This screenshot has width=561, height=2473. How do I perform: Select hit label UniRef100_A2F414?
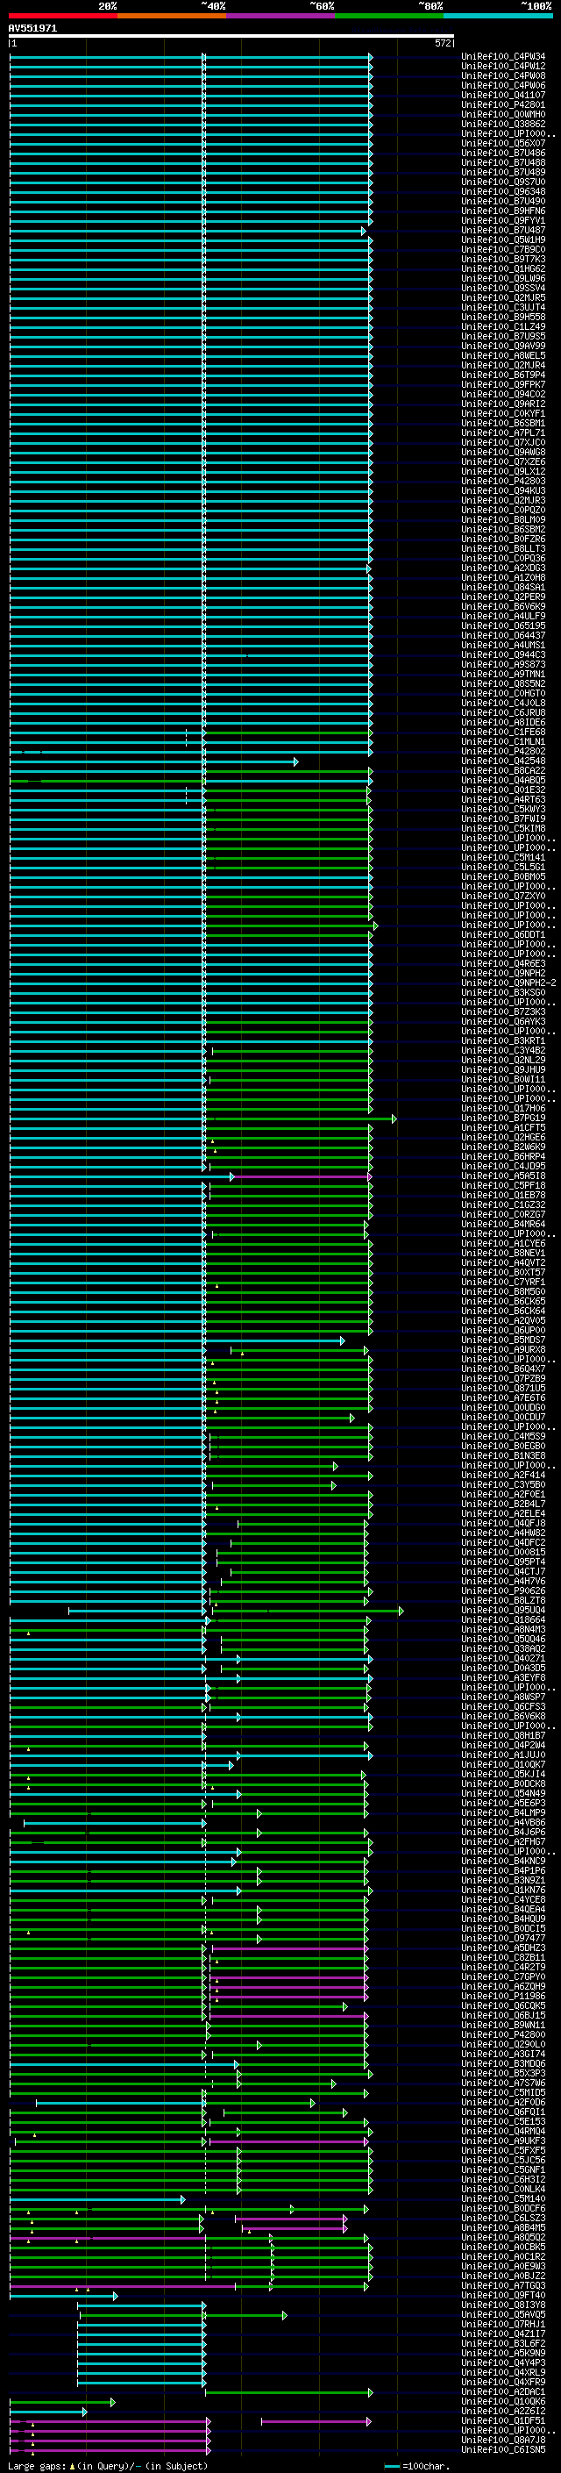[503, 1476]
